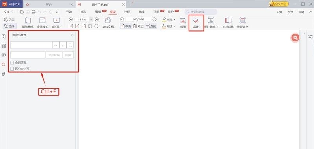Open the Protect (保护) ribbon tab
Screen dimensions: 314x149
(171, 12)
